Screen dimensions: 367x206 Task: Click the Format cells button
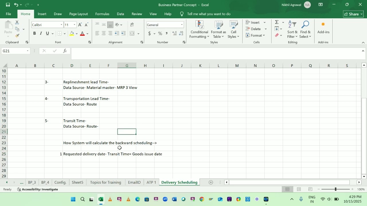point(256,35)
